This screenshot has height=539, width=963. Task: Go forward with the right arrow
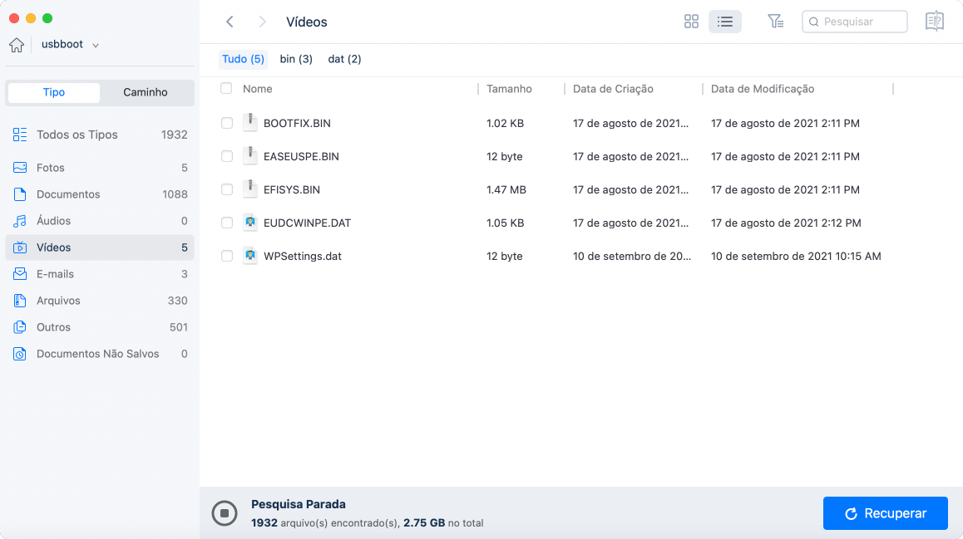pyautogui.click(x=262, y=22)
